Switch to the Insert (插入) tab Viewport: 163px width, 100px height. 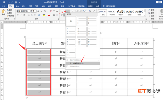click(x=17, y=6)
